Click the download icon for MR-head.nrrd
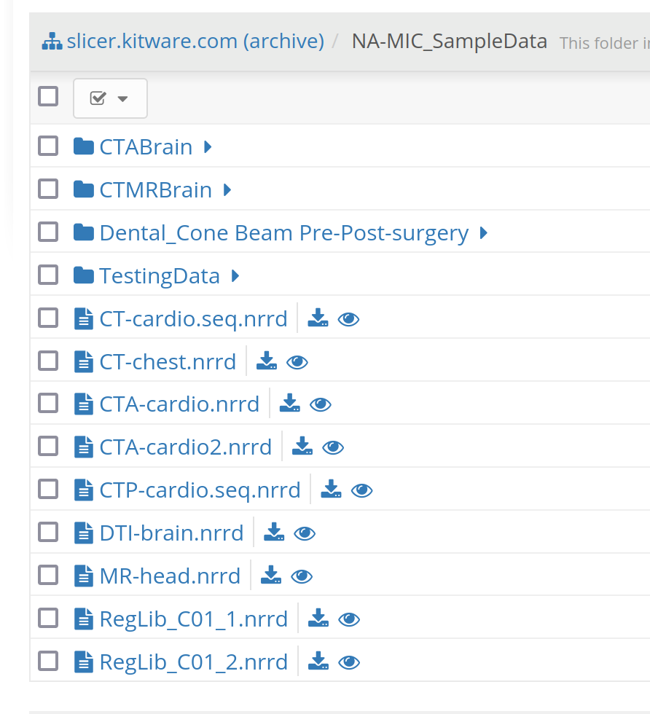Image resolution: width=650 pixels, height=714 pixels. [271, 576]
